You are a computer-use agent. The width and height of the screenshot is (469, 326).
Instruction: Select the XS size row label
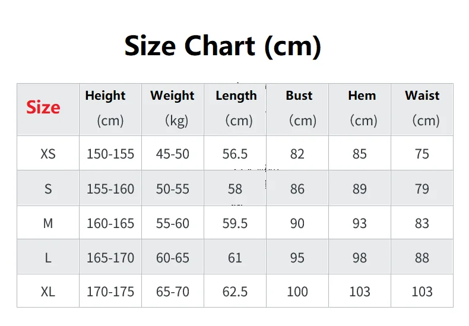(48, 153)
